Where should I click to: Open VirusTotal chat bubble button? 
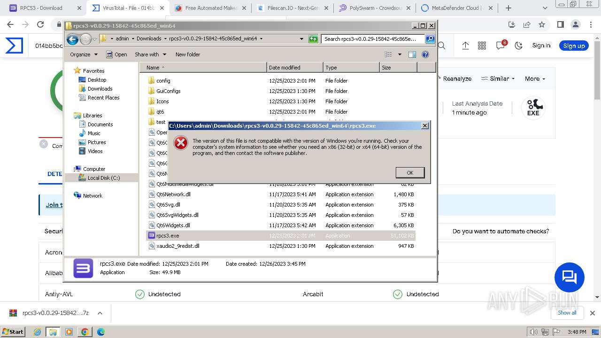pyautogui.click(x=569, y=277)
